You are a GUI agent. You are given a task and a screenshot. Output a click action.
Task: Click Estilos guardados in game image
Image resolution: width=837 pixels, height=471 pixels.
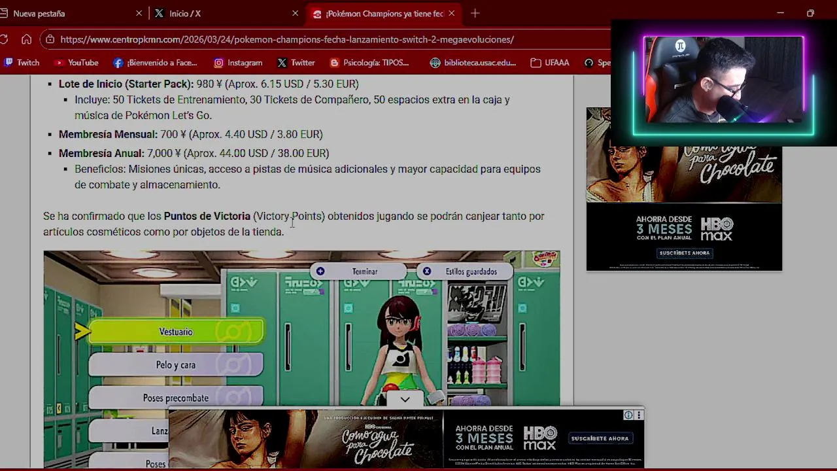[464, 271]
